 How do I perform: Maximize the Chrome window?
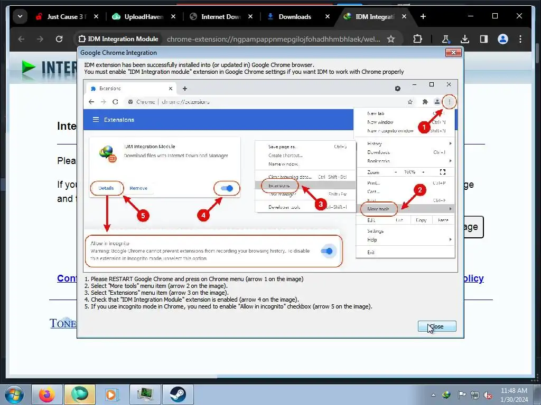point(495,16)
